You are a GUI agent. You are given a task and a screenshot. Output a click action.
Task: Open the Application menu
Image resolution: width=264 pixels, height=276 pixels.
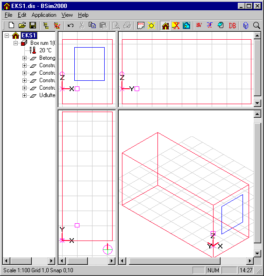[44, 15]
